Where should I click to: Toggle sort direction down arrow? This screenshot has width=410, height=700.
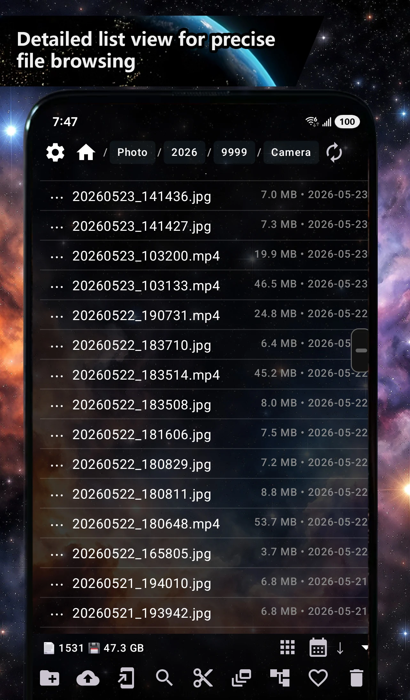pos(340,648)
